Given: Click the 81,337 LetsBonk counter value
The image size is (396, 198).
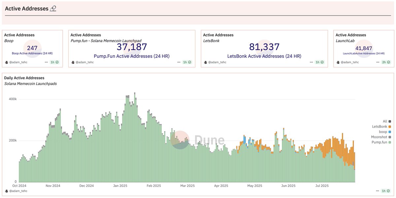Looking at the screenshot, I should click(x=265, y=47).
